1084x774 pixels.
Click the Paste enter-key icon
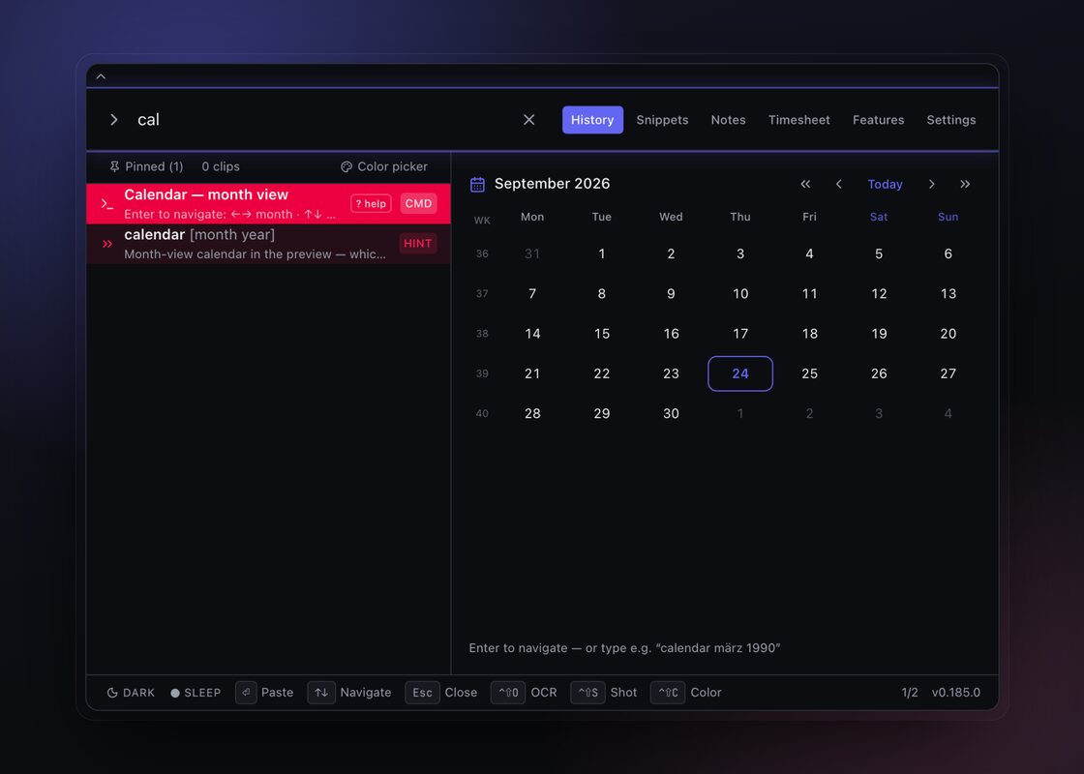pos(246,693)
